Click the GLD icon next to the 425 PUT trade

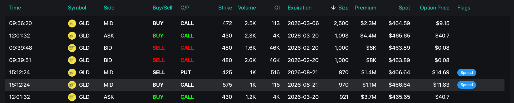72,73
